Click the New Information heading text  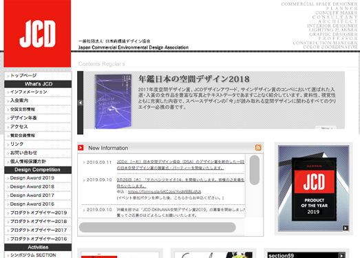click(108, 148)
